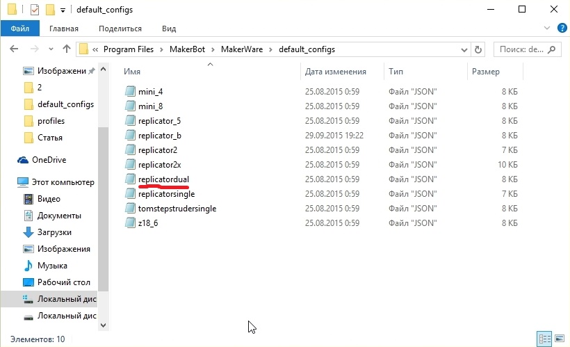This screenshot has height=347, width=570.
Task: Expand the ribbon with chevron
Action: tap(547, 28)
